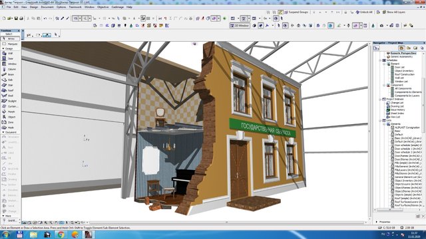Viewport: 426px width, 239px height.
Task: Choose the Window tool
Action: (x=10, y=64)
